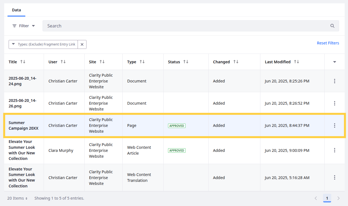Open column visibility dropdown in table header
This screenshot has height=206, width=348.
334,62
